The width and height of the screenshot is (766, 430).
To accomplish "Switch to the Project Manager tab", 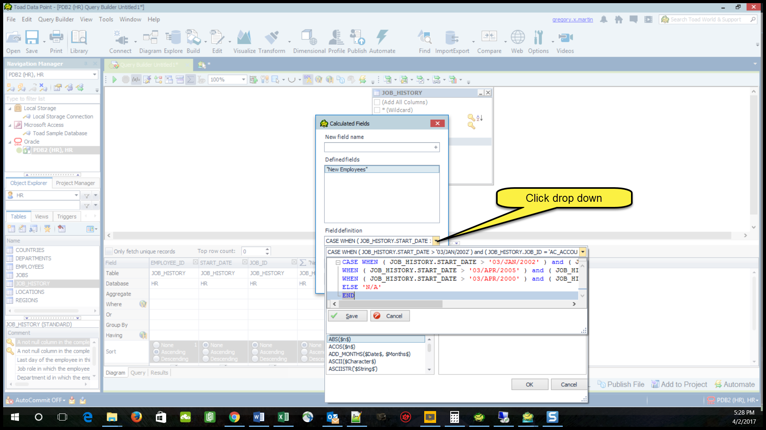I will click(75, 183).
